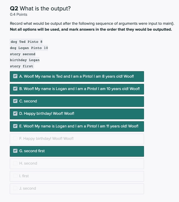Click the 'dog Logan Pinto 10' code line
This screenshot has height=202, width=179.
[x=29, y=48]
